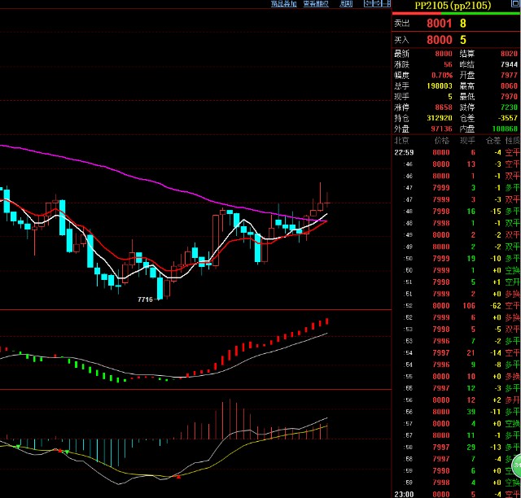
Task: Select the 22:59 trade row
Action: point(456,151)
